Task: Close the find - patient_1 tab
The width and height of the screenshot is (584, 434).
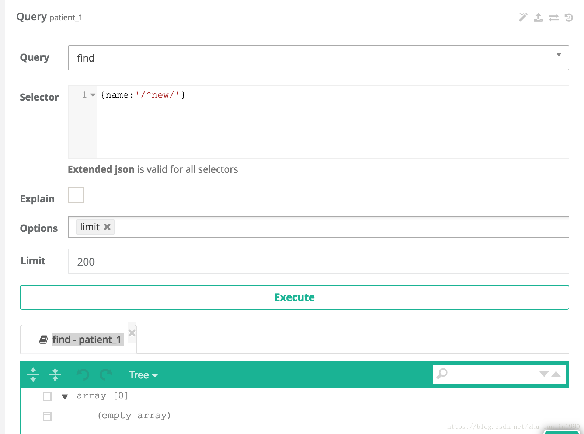Action: pyautogui.click(x=132, y=333)
